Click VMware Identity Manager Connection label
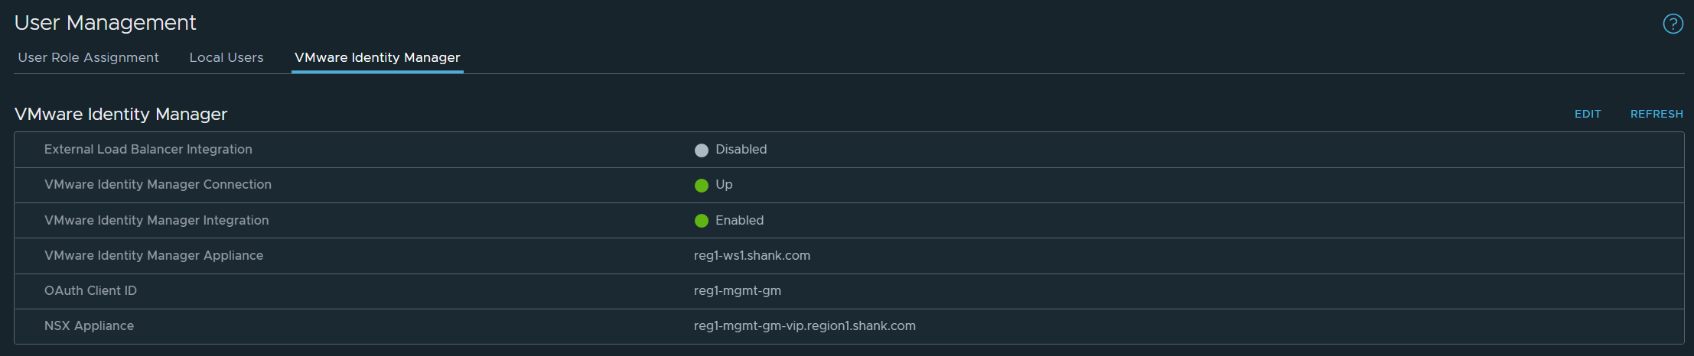 [158, 184]
